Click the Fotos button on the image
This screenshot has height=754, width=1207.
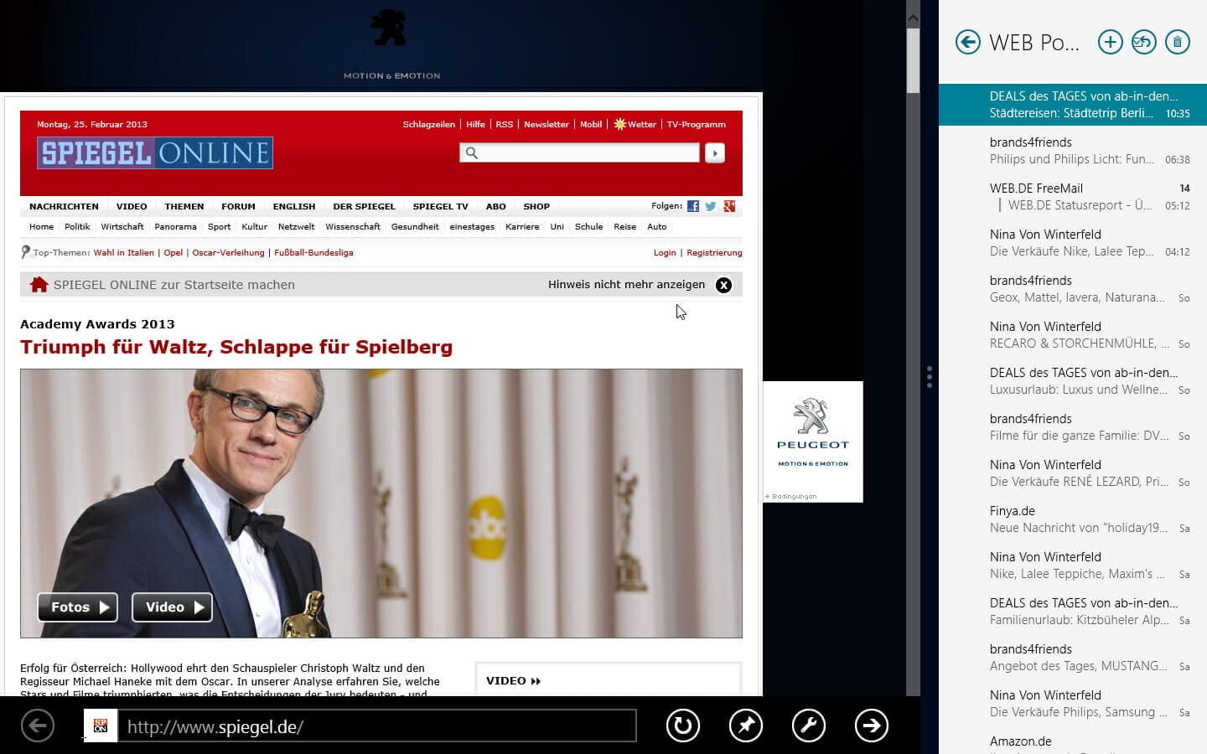click(x=78, y=607)
